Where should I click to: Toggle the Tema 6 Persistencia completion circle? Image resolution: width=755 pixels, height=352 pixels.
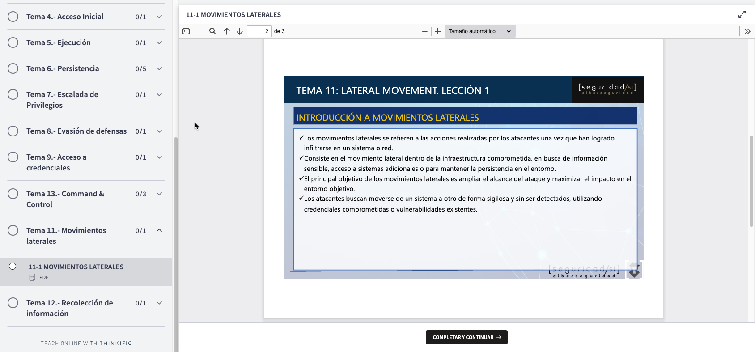13,68
